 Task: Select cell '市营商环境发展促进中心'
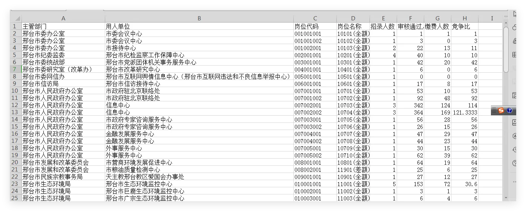pyautogui.click(x=199, y=162)
